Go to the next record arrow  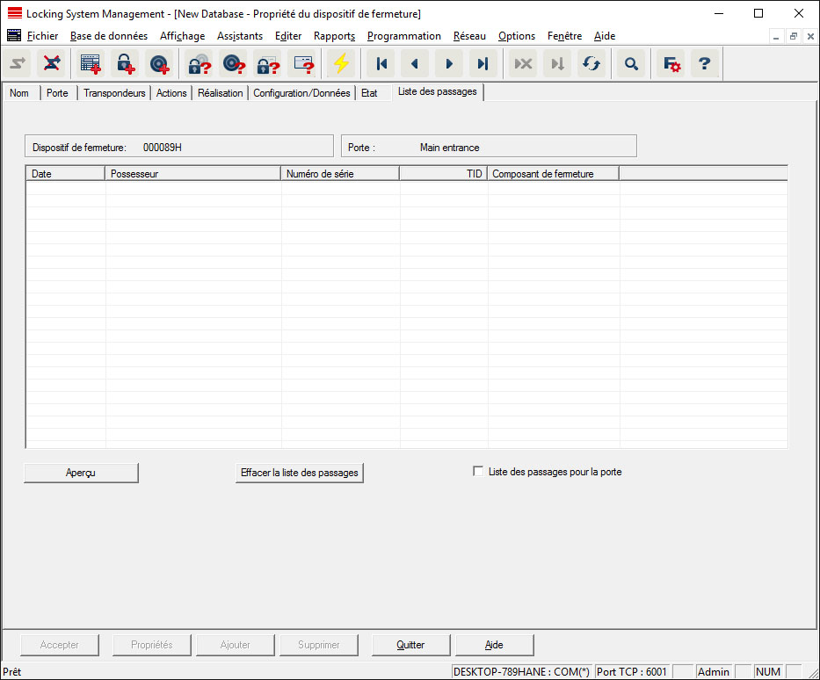[449, 64]
